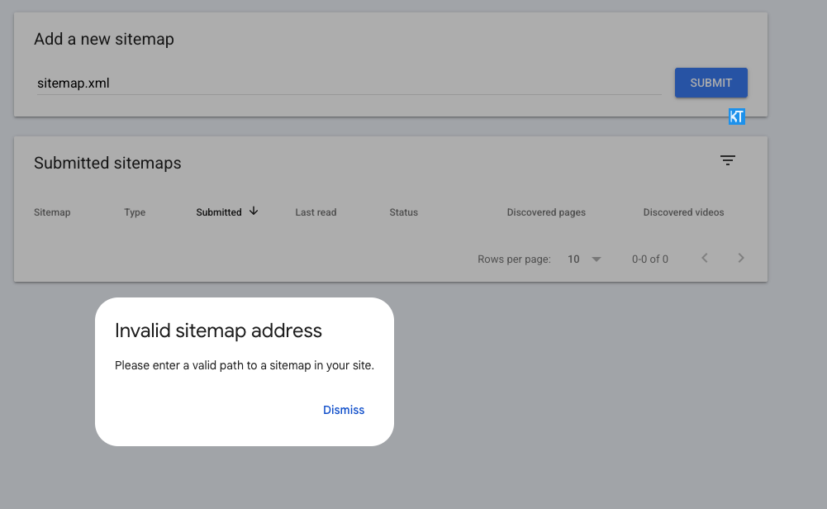Go to the next page chevron
The image size is (827, 509).
point(741,258)
